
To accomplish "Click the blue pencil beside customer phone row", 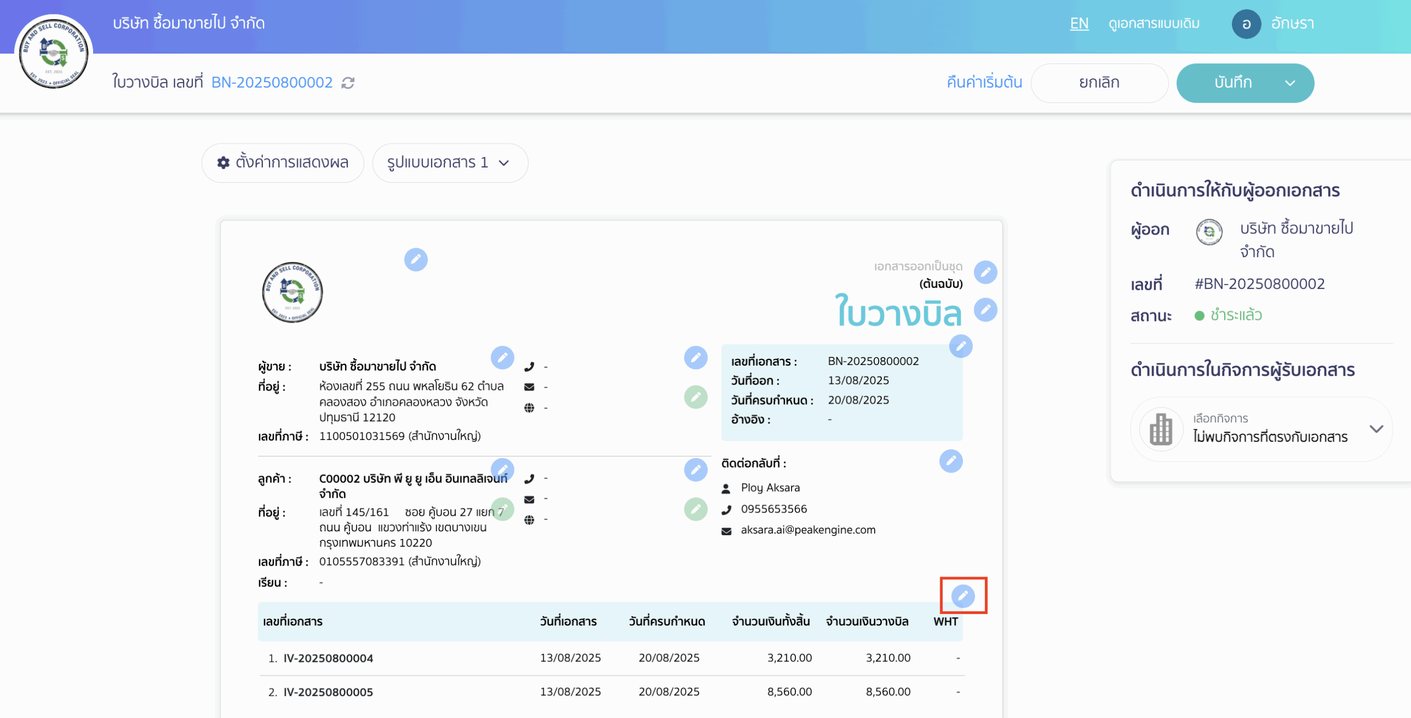I will 696,470.
